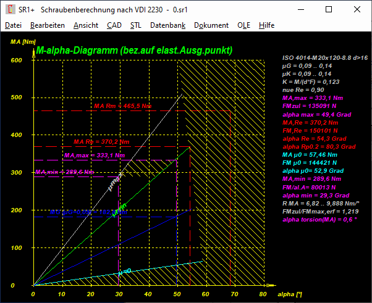The height and width of the screenshot is (303, 372).
Task: Close the SR1+ window
Action: click(x=357, y=10)
